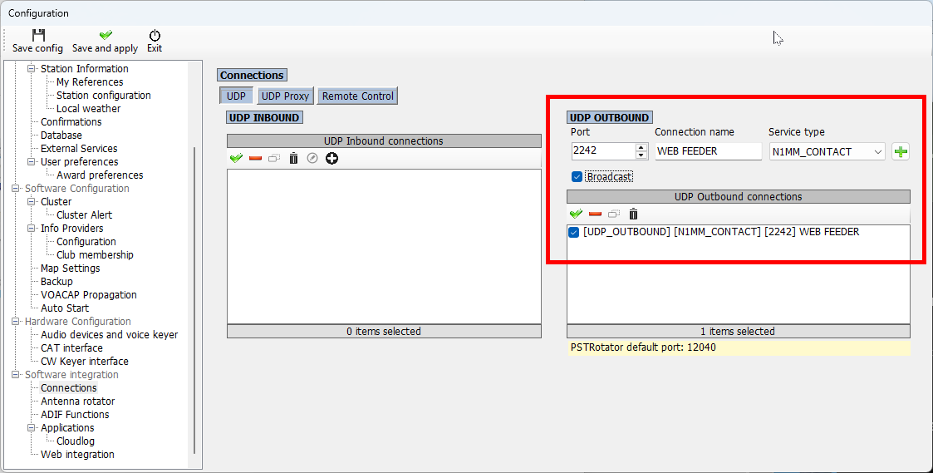Collapse the Station Information tree node
933x473 pixels.
click(x=32, y=68)
